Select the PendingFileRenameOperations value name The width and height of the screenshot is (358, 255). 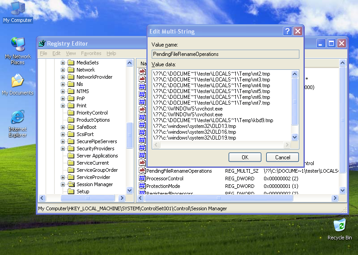click(179, 171)
